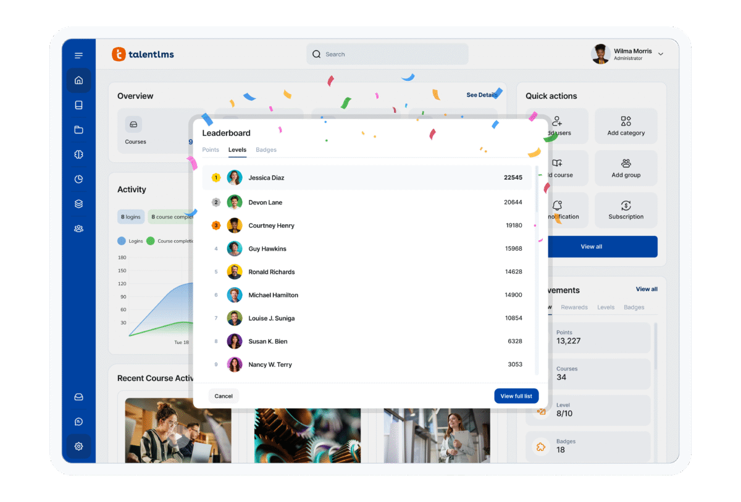Open the Courses book icon in sidebar

tap(78, 105)
